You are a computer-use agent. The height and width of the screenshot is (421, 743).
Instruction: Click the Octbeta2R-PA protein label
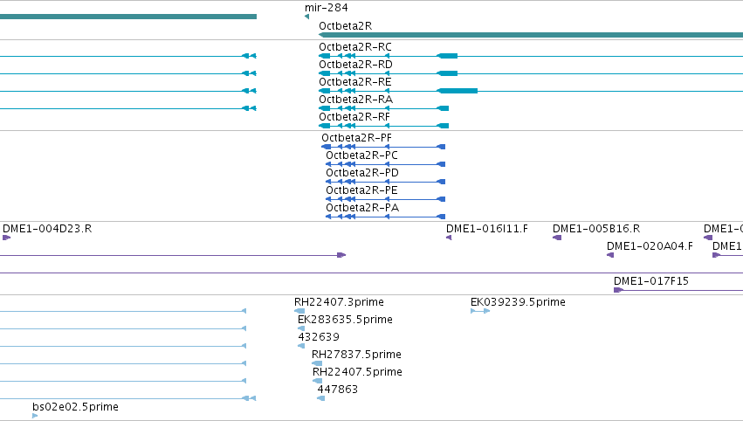[x=362, y=208]
